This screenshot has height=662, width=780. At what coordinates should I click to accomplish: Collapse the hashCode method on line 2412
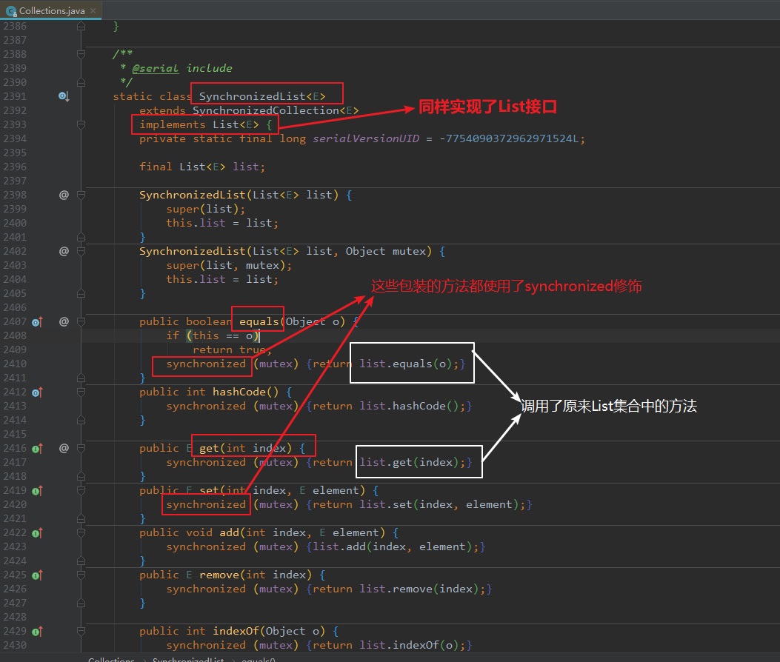coord(81,392)
